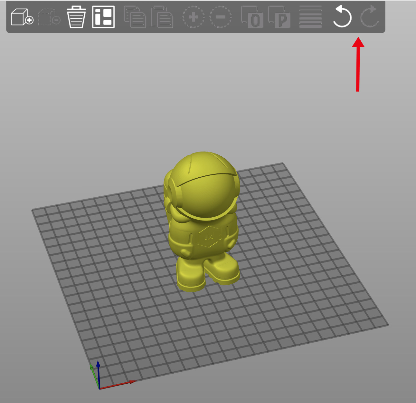The image size is (416, 403).
Task: Click the Arrange objects icon
Action: click(x=103, y=17)
